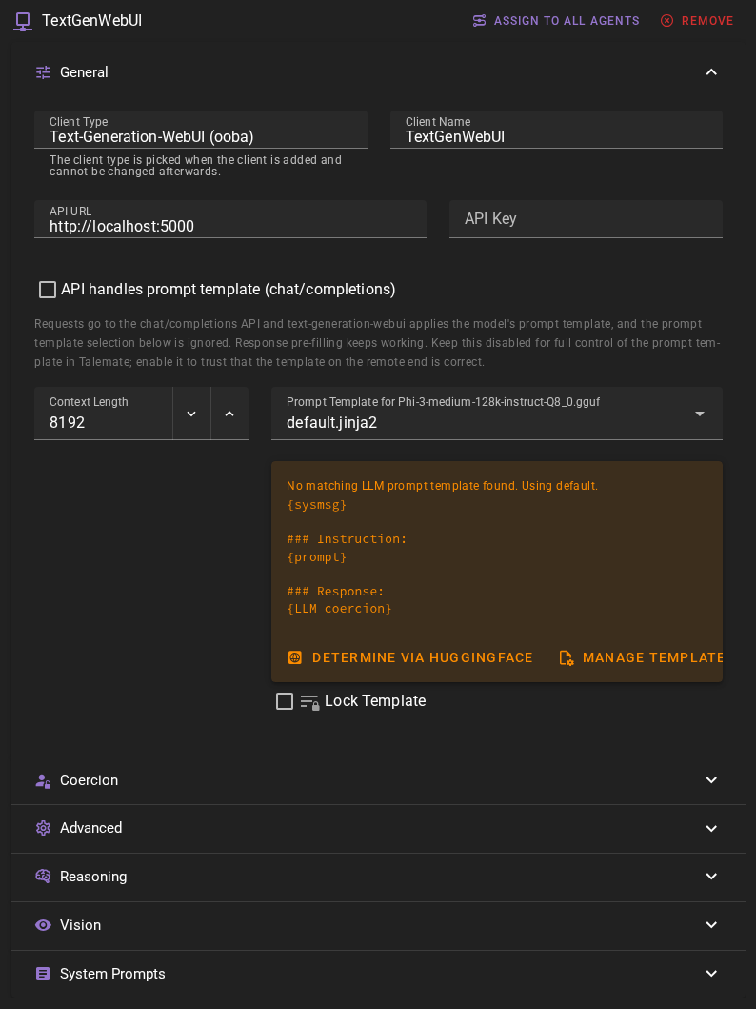Viewport: 756px width, 1009px height.
Task: Click the Coercion section person-lock icon
Action: [43, 780]
